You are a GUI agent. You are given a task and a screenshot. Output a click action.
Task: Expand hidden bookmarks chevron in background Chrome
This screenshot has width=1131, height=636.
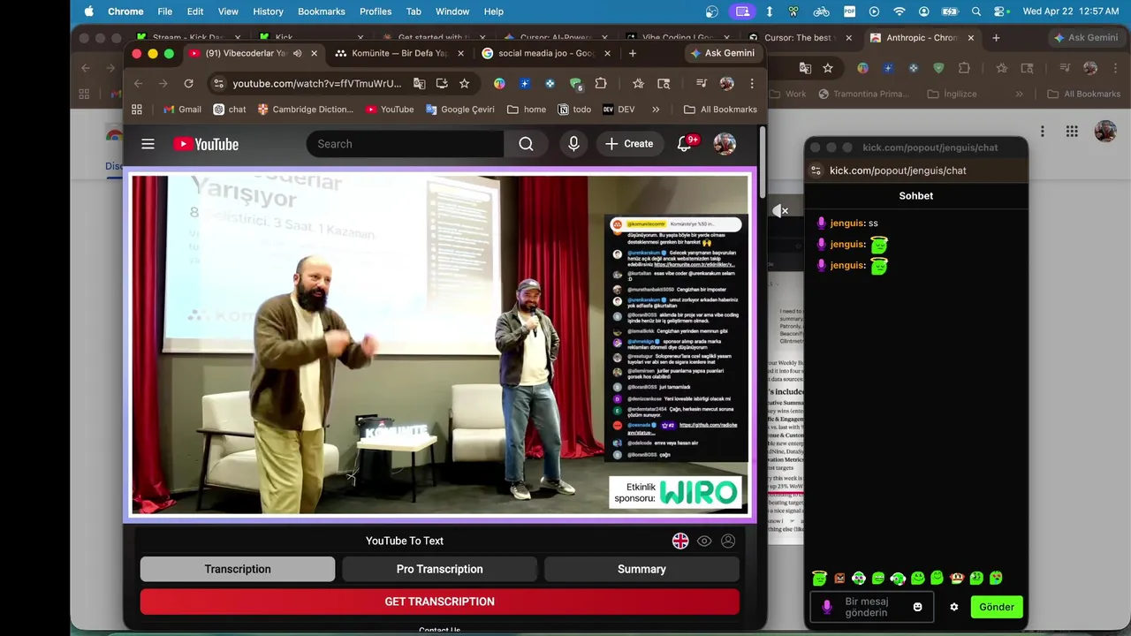coord(1019,94)
